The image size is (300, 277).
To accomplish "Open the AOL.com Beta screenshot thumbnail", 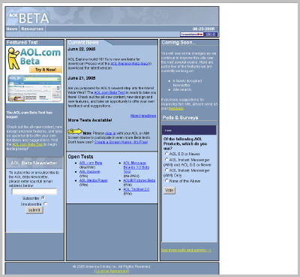I will click(34, 88).
